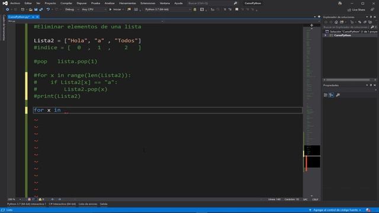The height and width of the screenshot is (213, 379).
Task: Close the CursoPython.py tab
Action: click(37, 17)
